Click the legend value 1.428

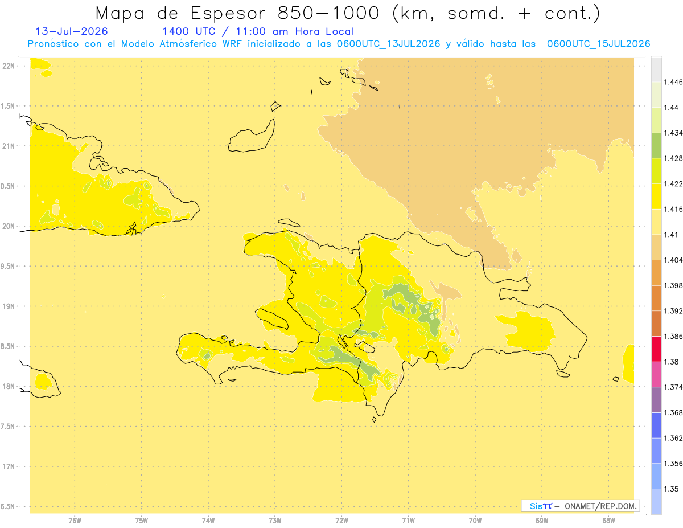[x=674, y=158]
